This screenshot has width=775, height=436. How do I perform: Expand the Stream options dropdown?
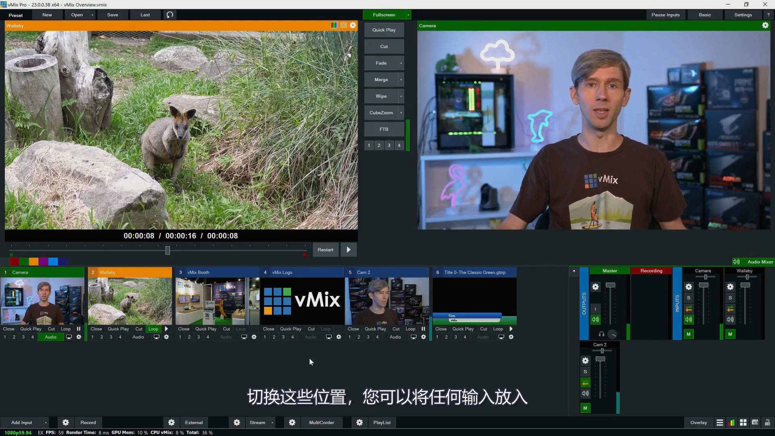click(273, 422)
